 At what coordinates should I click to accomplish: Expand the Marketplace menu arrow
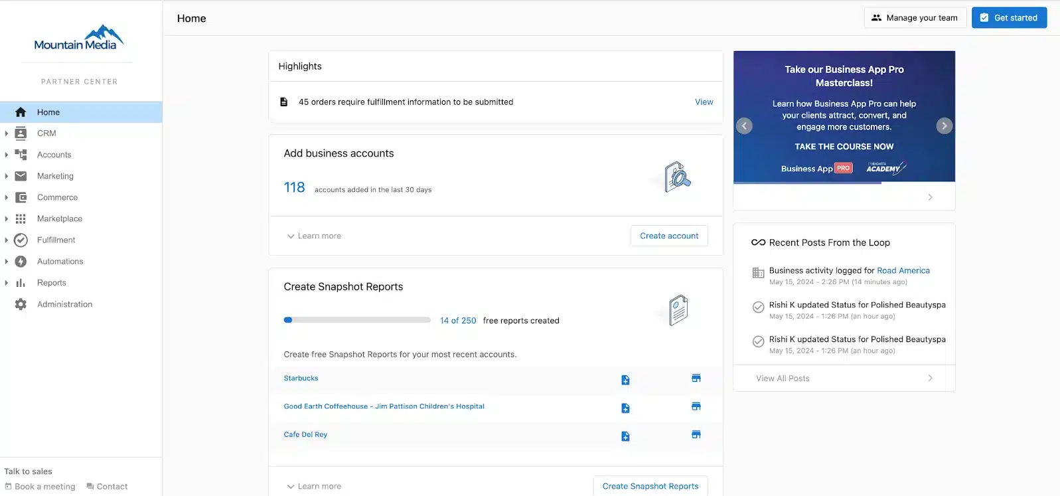pyautogui.click(x=7, y=218)
